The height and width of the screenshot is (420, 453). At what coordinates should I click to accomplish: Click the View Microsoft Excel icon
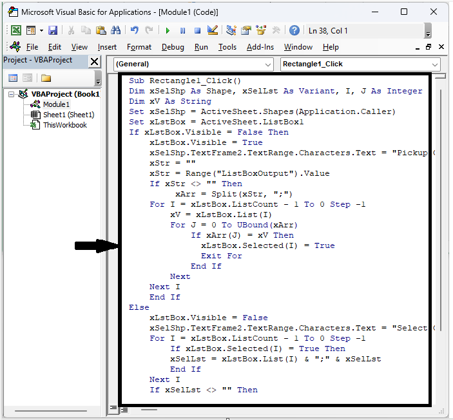(x=15, y=30)
